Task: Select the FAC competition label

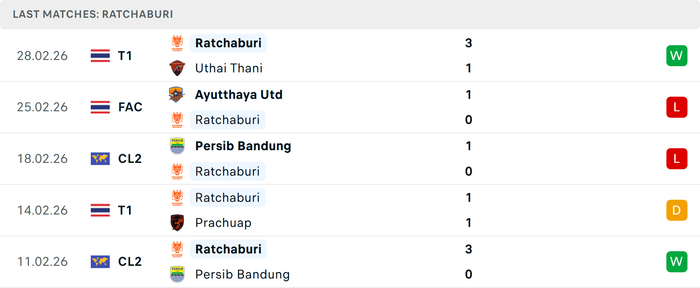Action: [130, 107]
